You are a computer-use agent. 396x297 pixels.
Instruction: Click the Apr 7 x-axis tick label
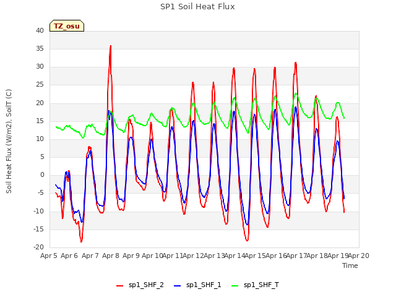click(90, 256)
